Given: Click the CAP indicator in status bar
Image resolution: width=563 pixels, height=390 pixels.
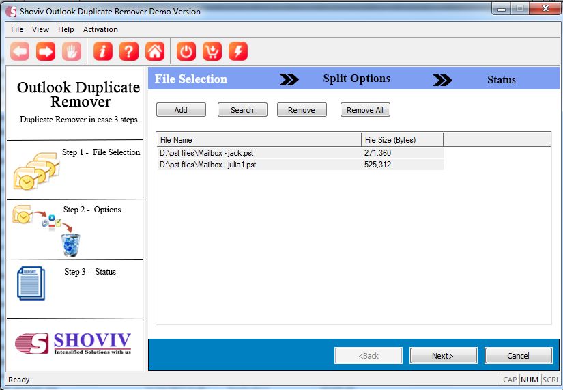Looking at the screenshot, I should 510,380.
